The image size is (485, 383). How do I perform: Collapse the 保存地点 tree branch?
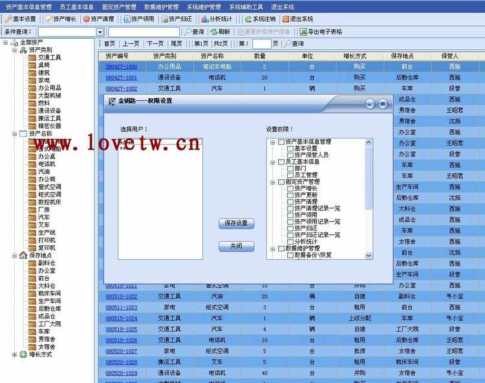pos(14,256)
